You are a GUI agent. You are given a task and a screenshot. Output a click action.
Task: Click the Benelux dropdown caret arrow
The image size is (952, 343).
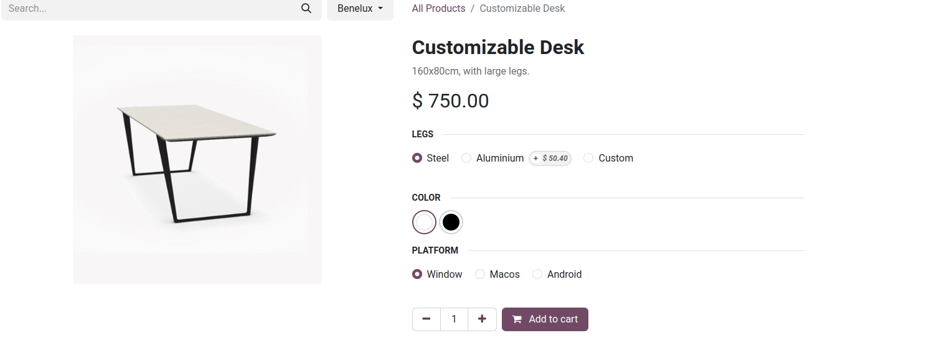click(380, 9)
